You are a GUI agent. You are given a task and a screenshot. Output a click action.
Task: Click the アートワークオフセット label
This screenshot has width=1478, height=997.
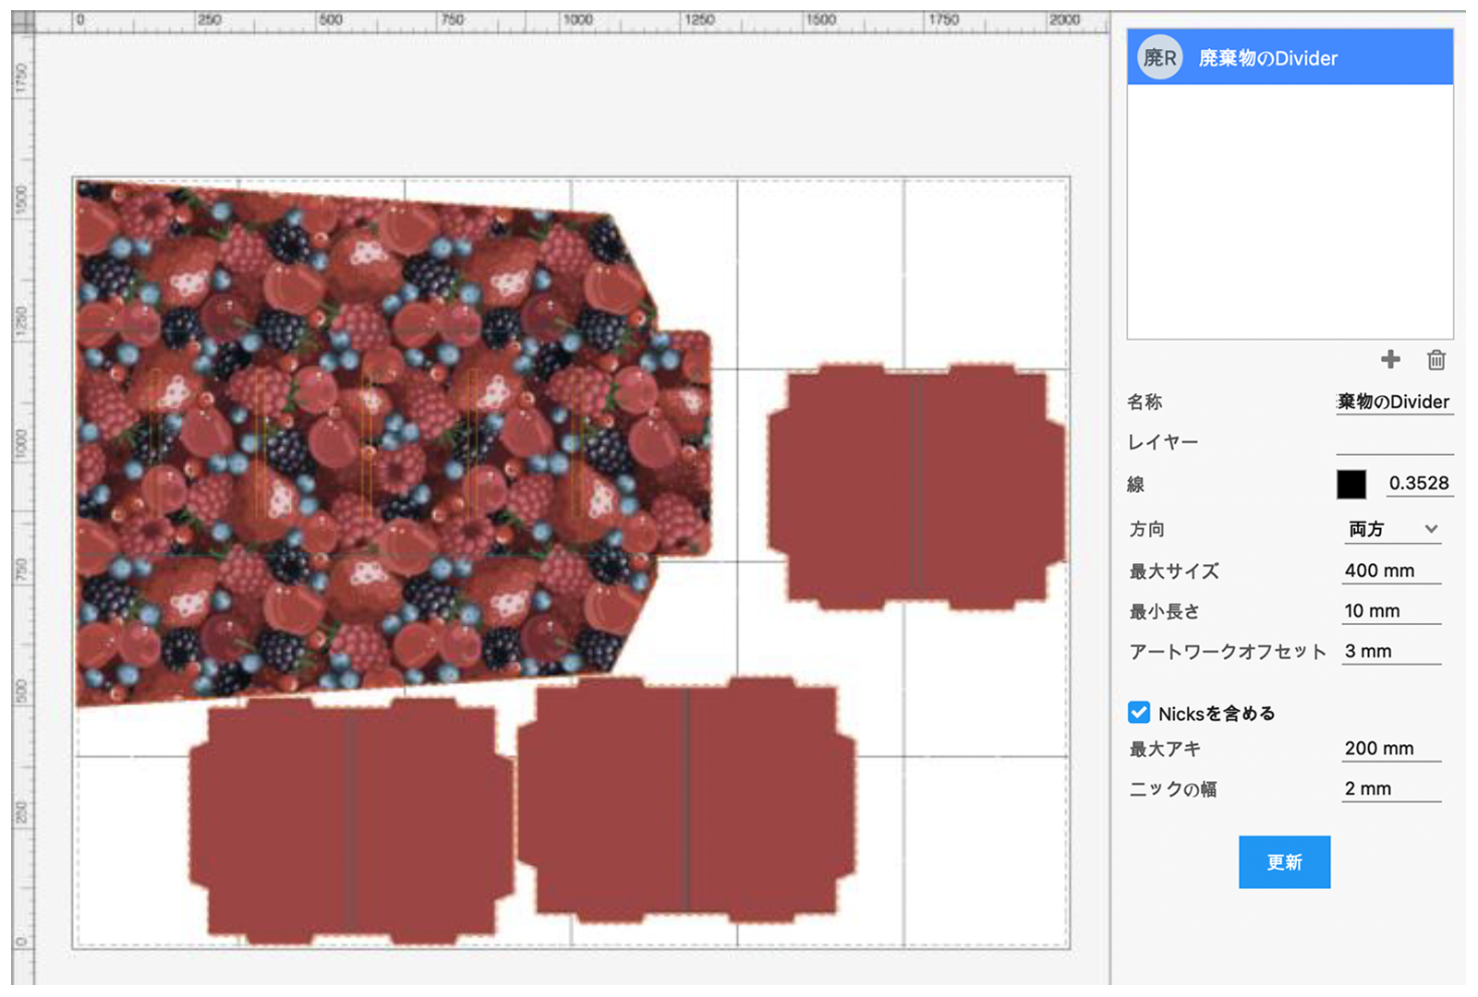coord(1228,652)
